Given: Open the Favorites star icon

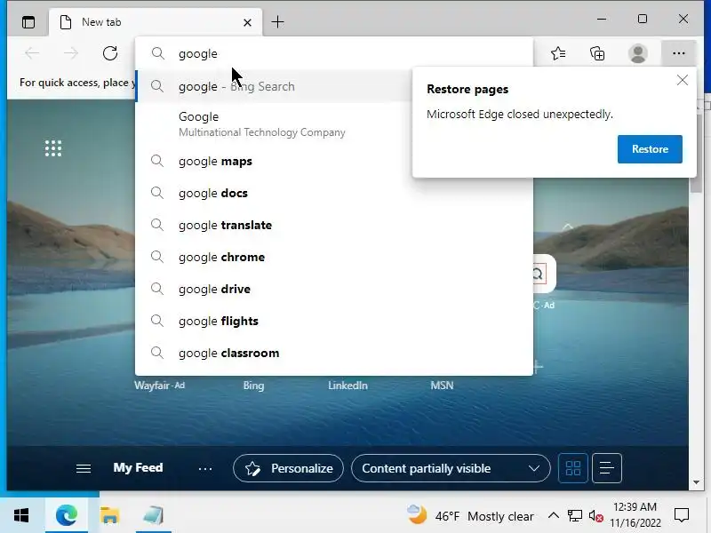Looking at the screenshot, I should point(558,53).
